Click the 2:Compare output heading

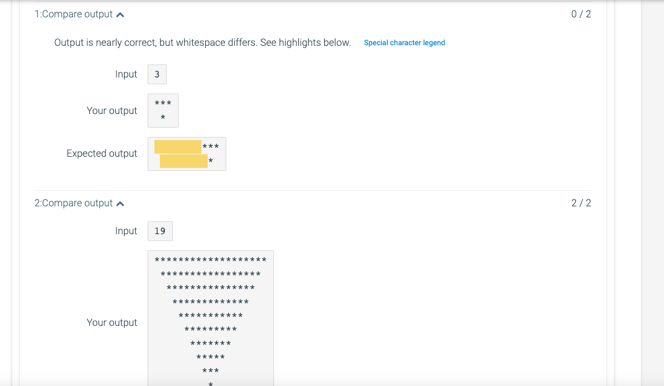[x=74, y=203]
